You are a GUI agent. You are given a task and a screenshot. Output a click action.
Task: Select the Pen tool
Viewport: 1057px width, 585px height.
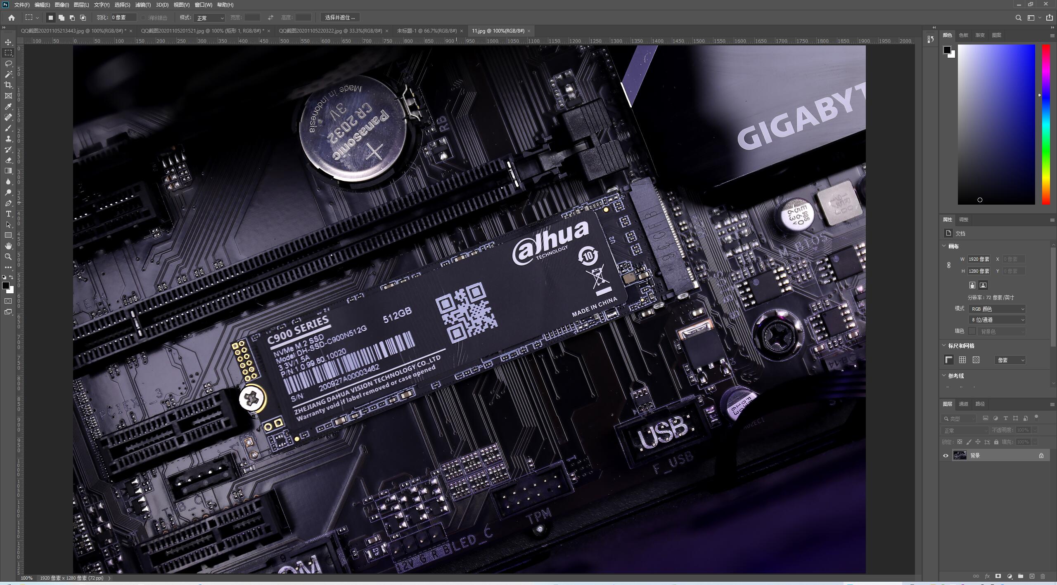point(8,203)
